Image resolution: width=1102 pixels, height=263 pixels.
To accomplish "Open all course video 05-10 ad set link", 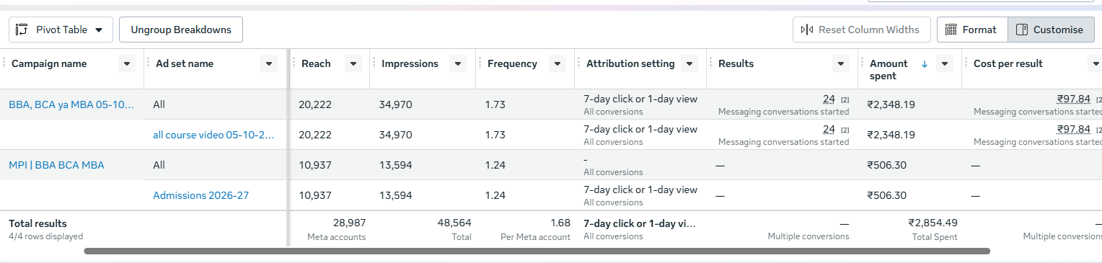I will (213, 135).
